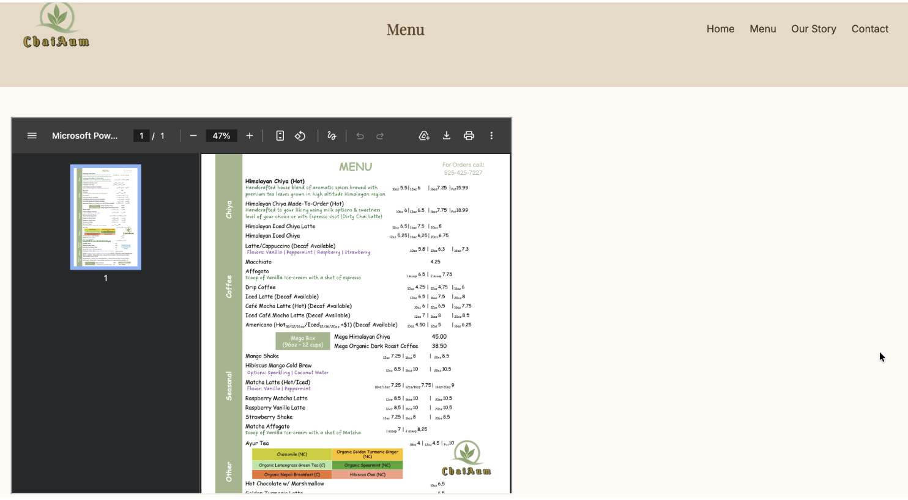Zoom out with the minus button
This screenshot has height=500, width=908.
click(x=193, y=136)
